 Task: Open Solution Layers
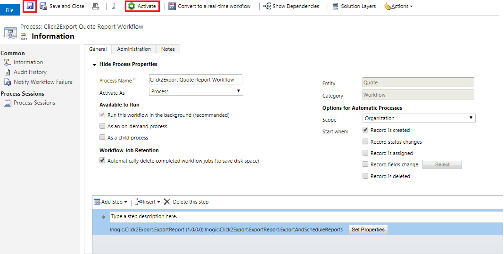[x=354, y=6]
